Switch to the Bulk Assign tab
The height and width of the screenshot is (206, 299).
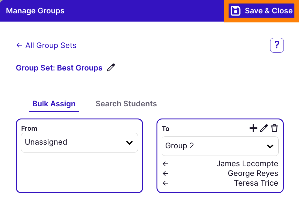54,104
